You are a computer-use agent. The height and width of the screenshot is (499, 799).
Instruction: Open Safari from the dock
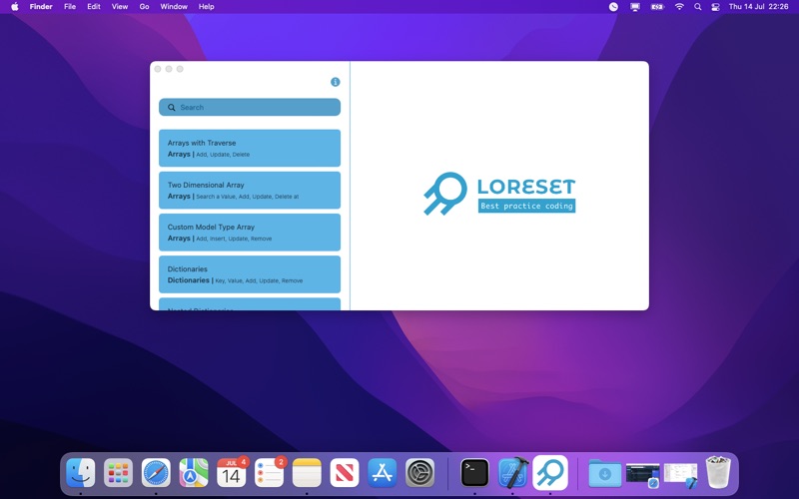pos(156,472)
